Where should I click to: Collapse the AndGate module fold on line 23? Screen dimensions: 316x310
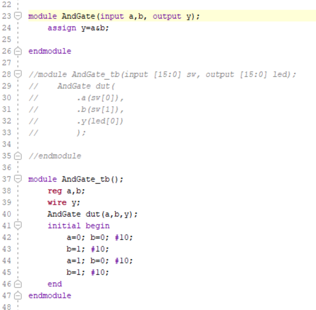(x=18, y=16)
